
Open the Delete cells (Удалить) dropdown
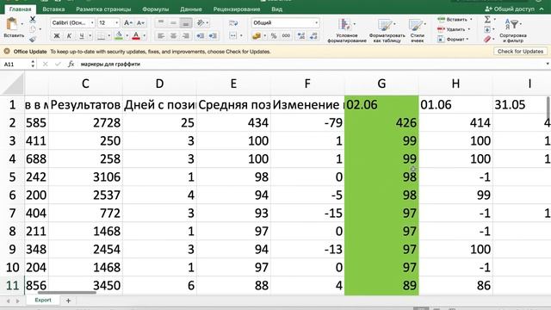coord(455,29)
